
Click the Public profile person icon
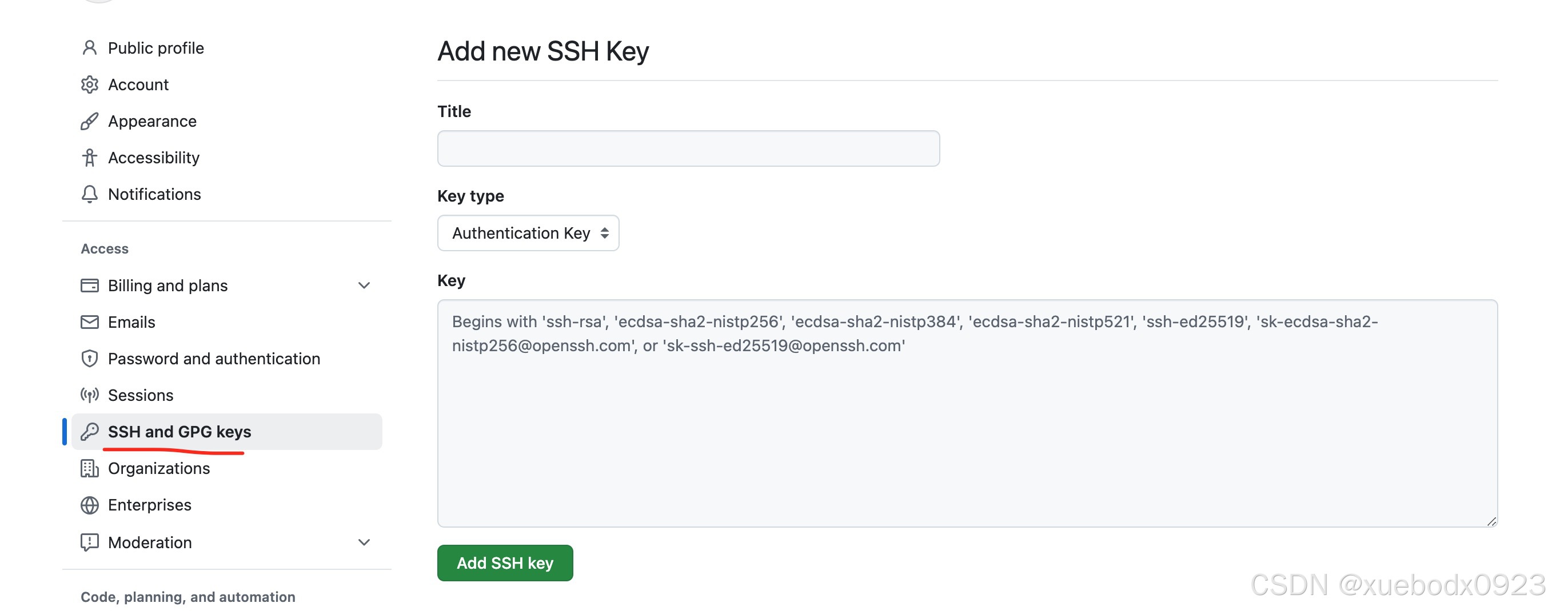90,47
